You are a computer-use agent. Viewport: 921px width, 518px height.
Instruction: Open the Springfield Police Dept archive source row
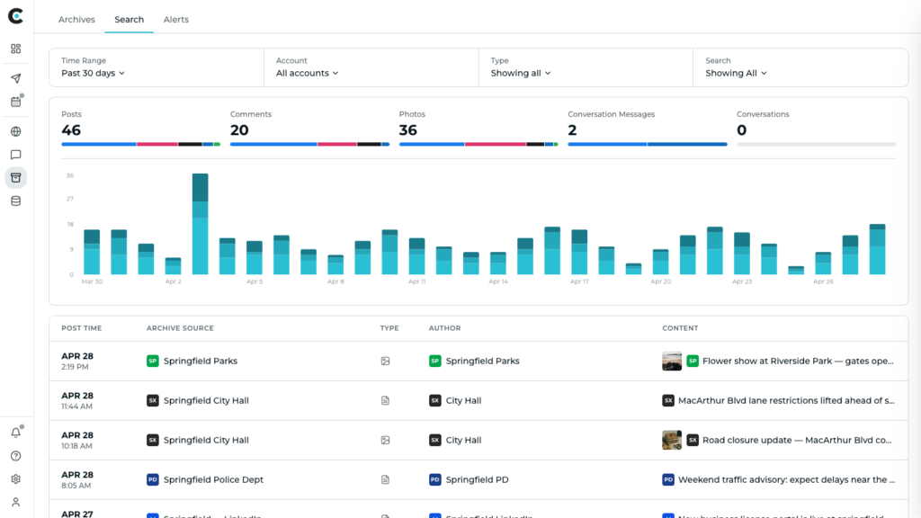pos(478,480)
